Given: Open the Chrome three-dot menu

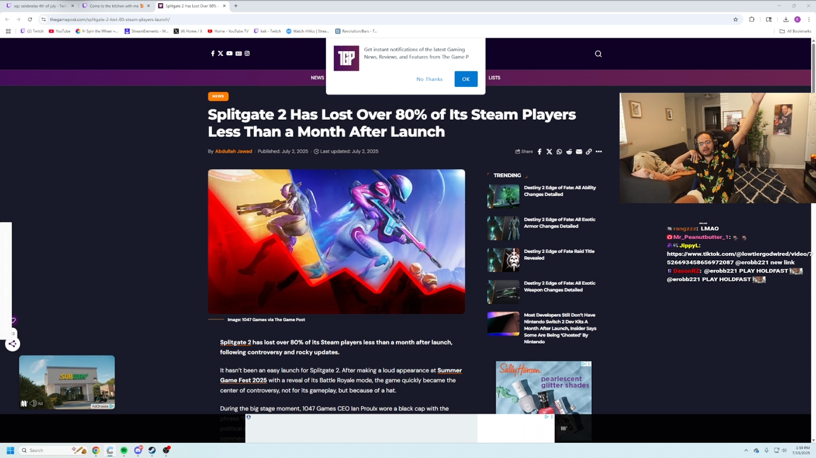Looking at the screenshot, I should [x=809, y=19].
